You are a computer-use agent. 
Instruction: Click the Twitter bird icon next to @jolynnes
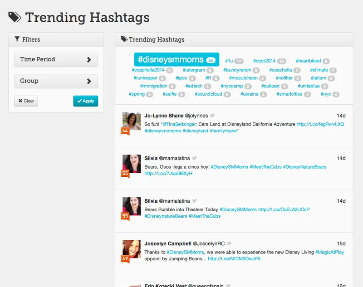click(x=212, y=116)
